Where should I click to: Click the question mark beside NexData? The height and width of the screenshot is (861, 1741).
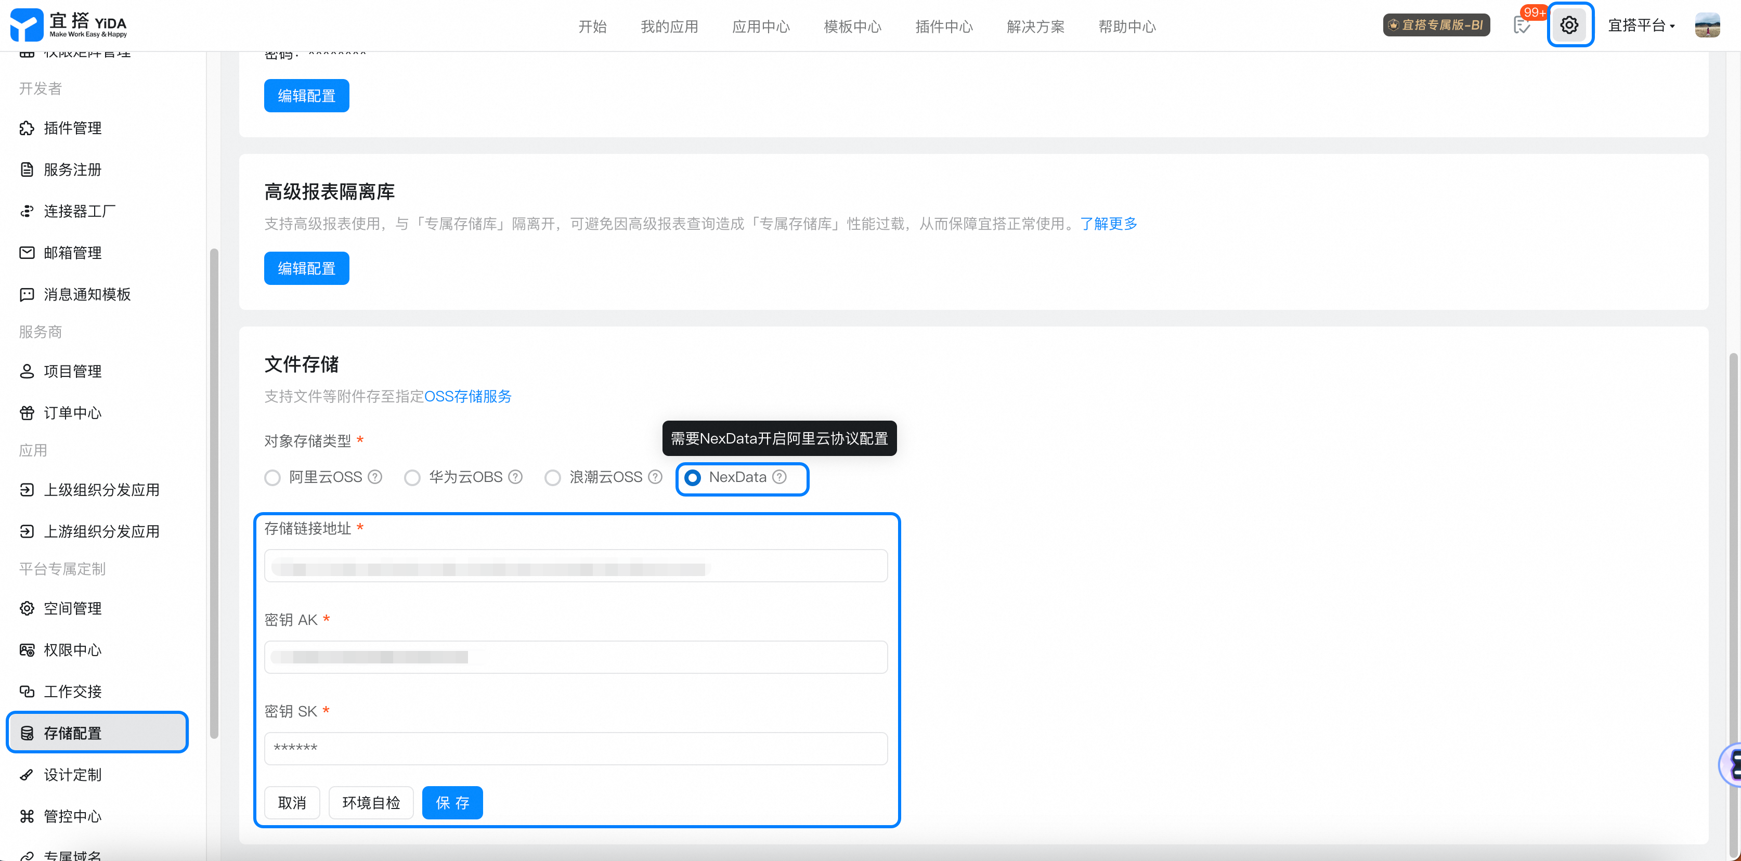pos(779,477)
